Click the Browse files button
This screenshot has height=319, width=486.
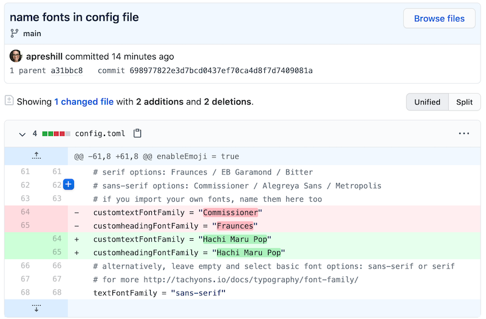point(439,19)
